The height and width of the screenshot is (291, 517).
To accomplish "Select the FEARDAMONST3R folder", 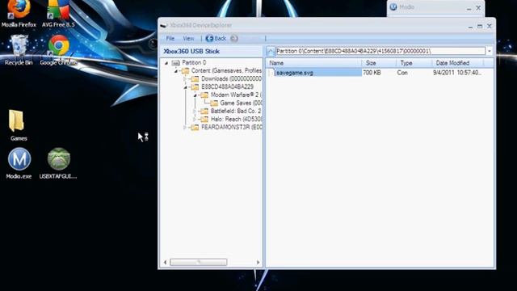I will pos(232,127).
